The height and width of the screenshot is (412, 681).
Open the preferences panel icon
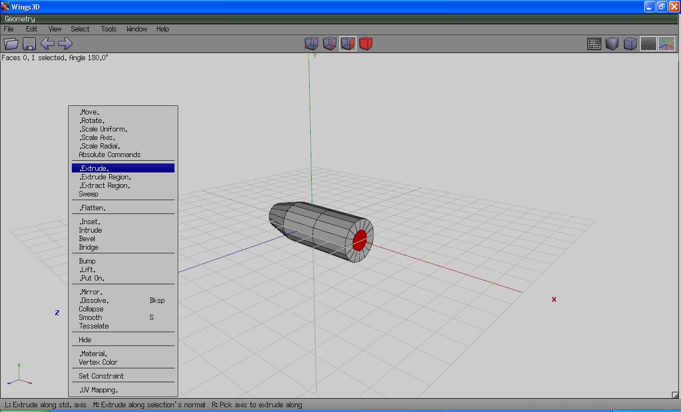tap(594, 44)
